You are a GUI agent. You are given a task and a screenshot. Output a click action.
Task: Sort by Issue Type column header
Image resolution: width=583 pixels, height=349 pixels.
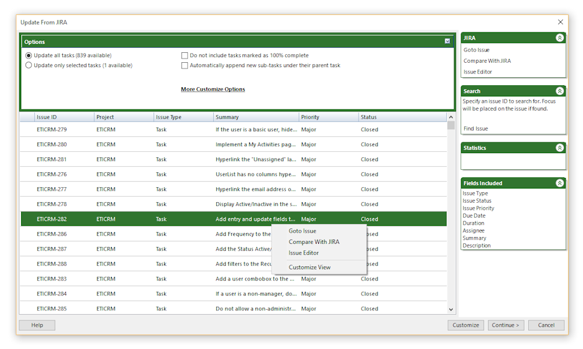[x=184, y=117]
